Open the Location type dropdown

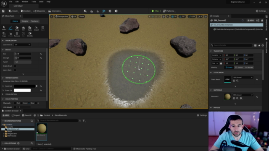(216, 55)
